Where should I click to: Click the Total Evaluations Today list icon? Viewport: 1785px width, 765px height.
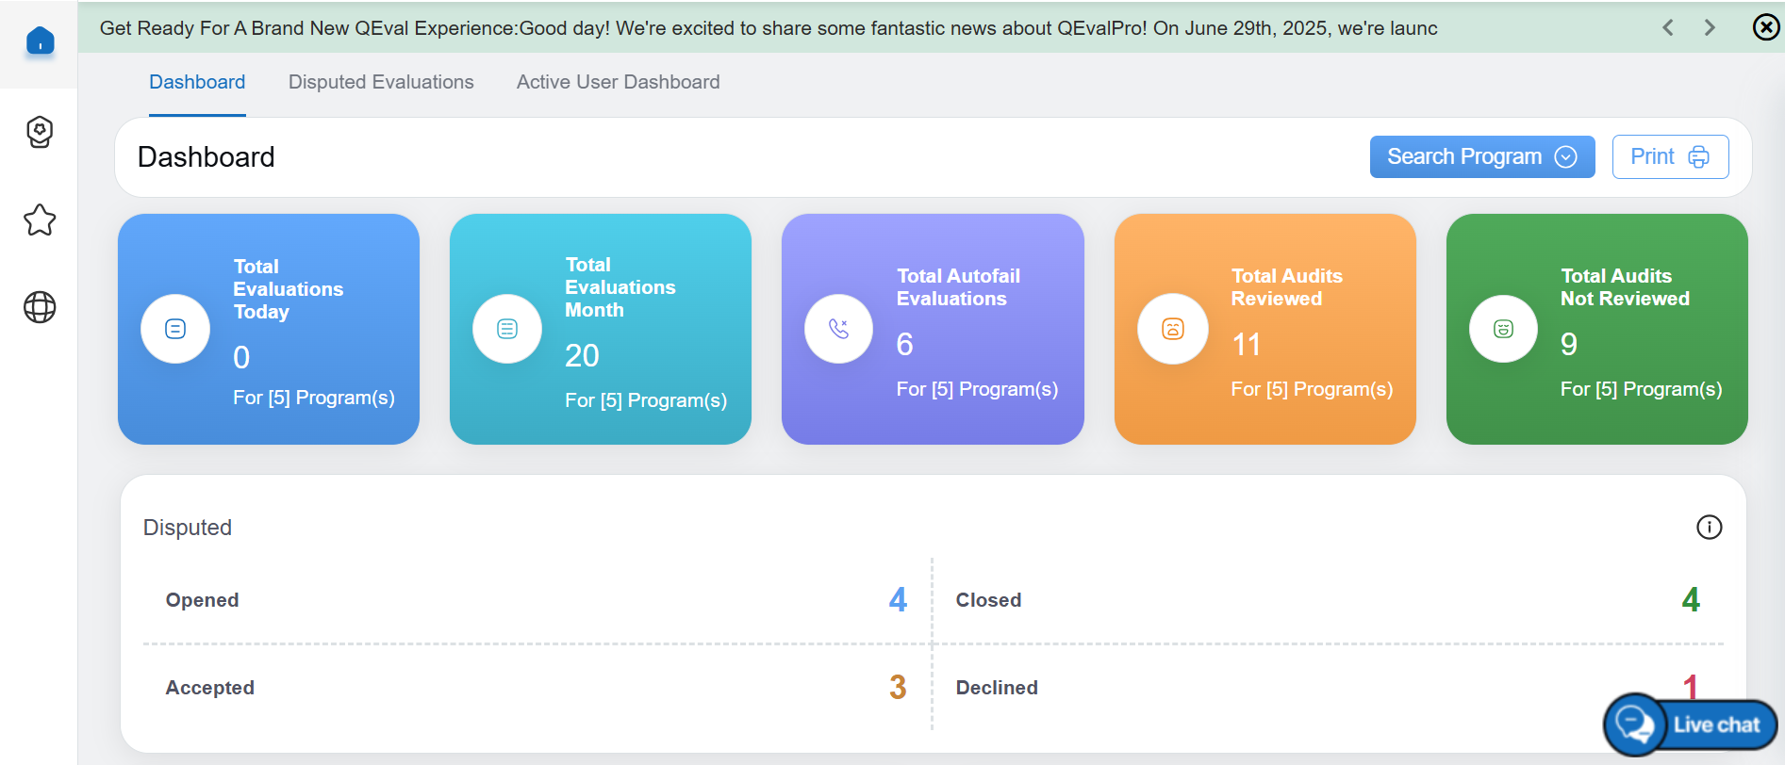click(175, 329)
